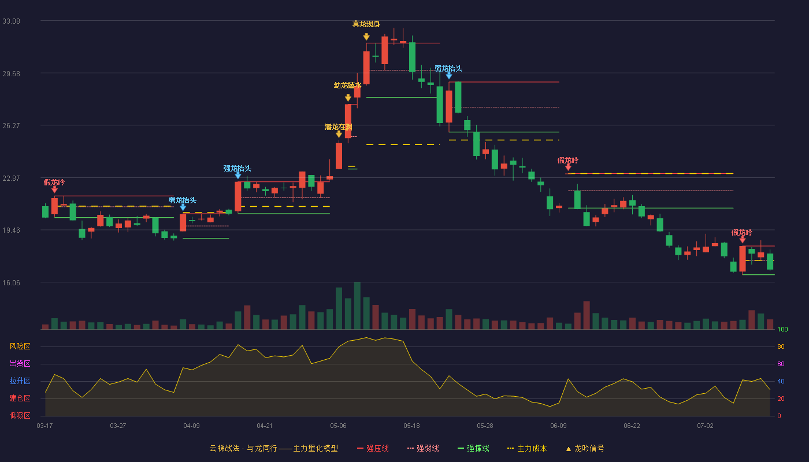Click the red 假龙吟 arrow near 03-17
809x462 pixels.
click(x=54, y=189)
